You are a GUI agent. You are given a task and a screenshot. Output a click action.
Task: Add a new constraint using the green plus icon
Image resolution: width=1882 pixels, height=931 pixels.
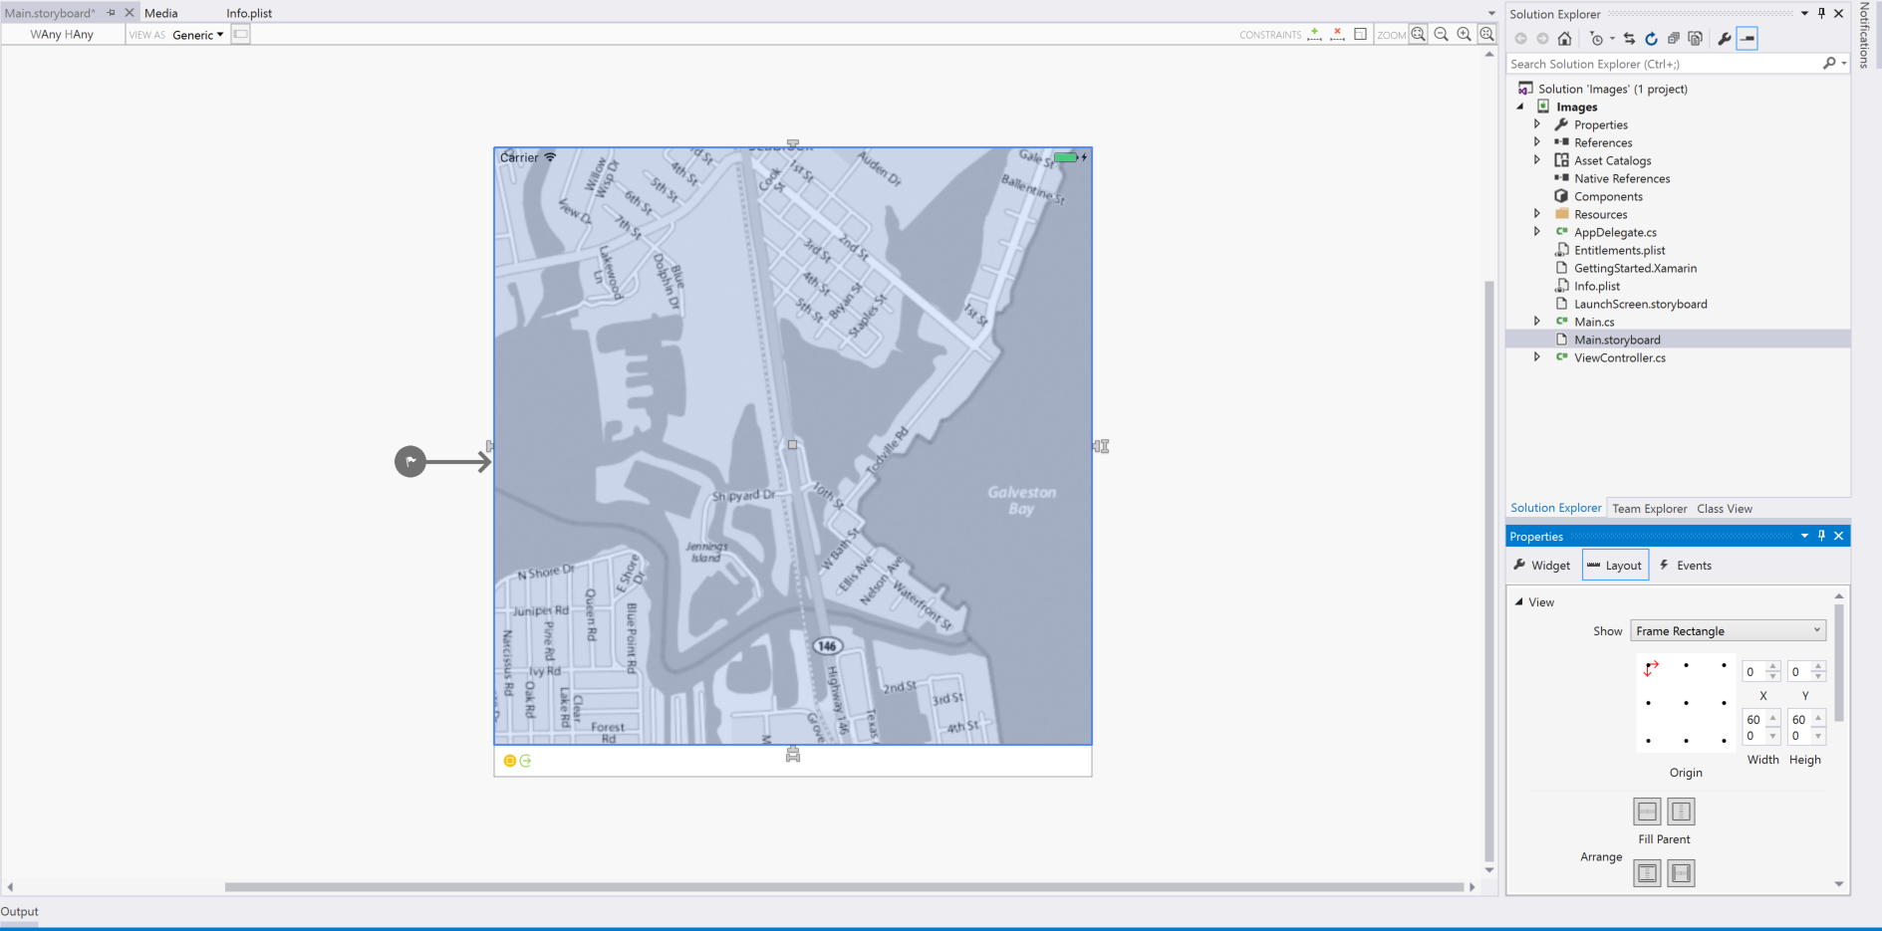(1313, 33)
